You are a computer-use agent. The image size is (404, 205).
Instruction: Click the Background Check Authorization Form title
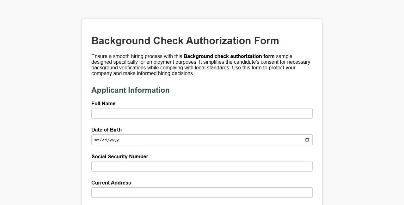tap(185, 41)
